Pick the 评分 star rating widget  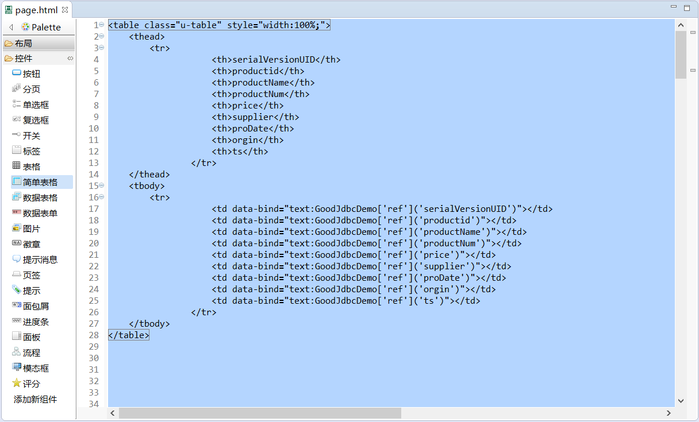pyautogui.click(x=32, y=384)
